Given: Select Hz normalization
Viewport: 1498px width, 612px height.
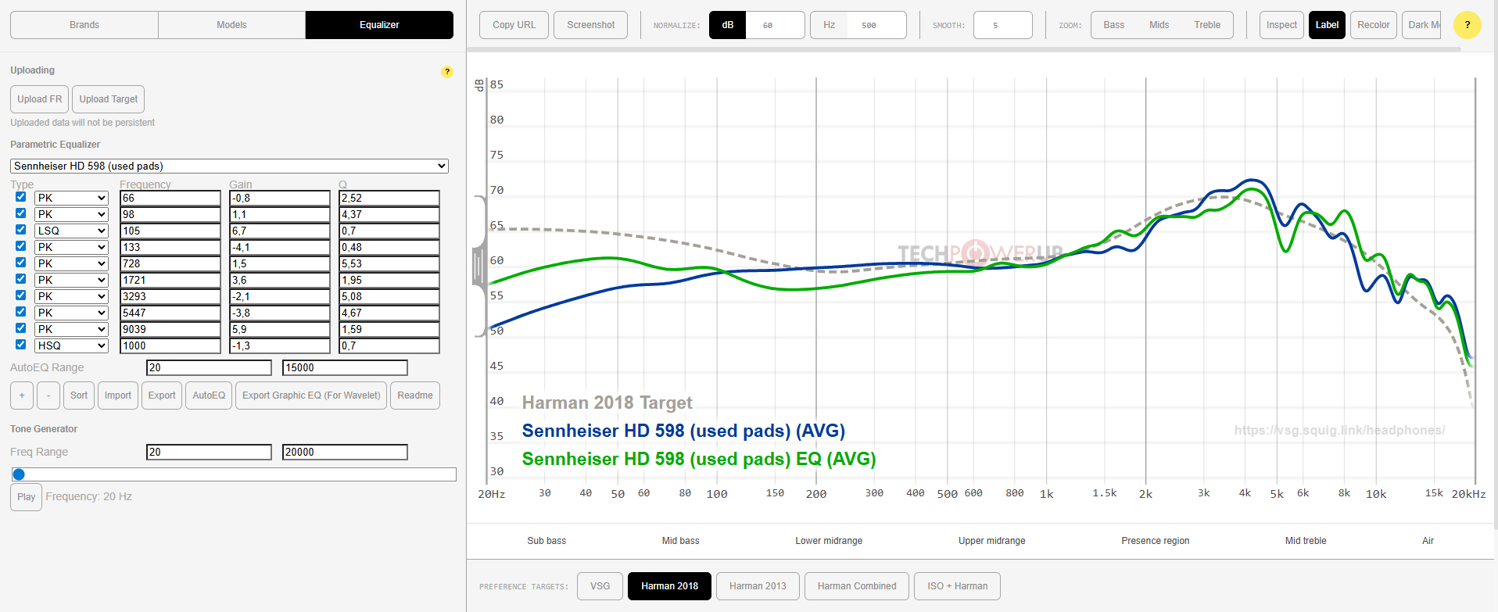Looking at the screenshot, I should tap(829, 25).
